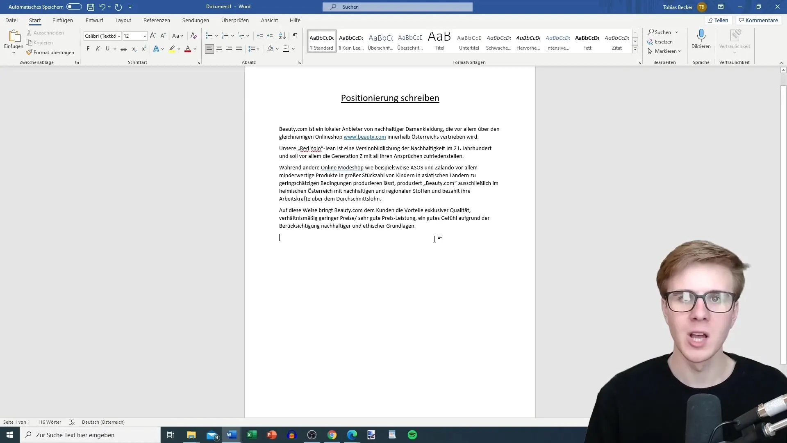This screenshot has height=443, width=787.
Task: Open Schriftart dialog launcher
Action: click(x=198, y=62)
